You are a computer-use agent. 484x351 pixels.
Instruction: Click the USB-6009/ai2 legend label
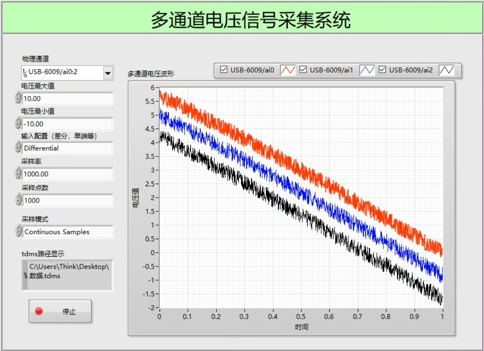[x=411, y=70]
